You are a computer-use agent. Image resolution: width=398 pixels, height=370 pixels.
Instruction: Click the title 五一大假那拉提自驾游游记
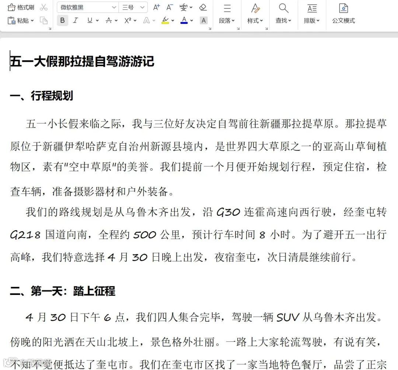click(82, 61)
